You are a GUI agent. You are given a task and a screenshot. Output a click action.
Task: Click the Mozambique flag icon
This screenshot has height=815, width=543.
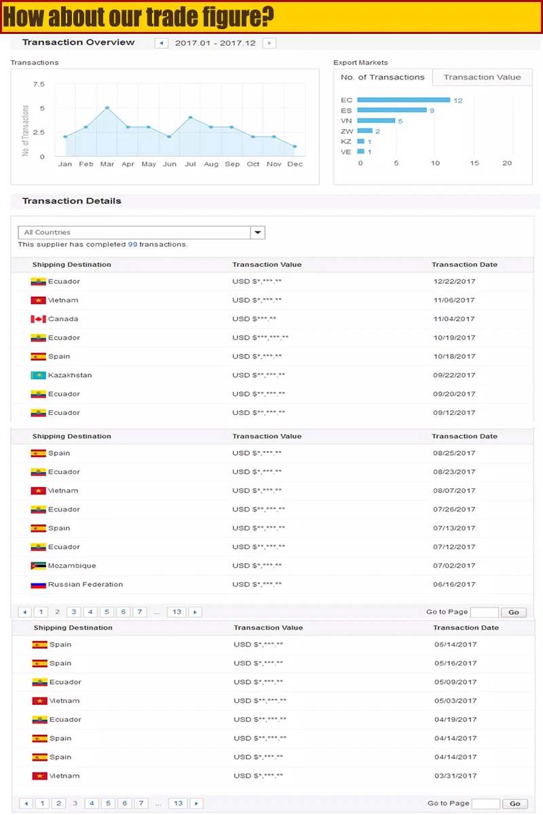coord(38,566)
